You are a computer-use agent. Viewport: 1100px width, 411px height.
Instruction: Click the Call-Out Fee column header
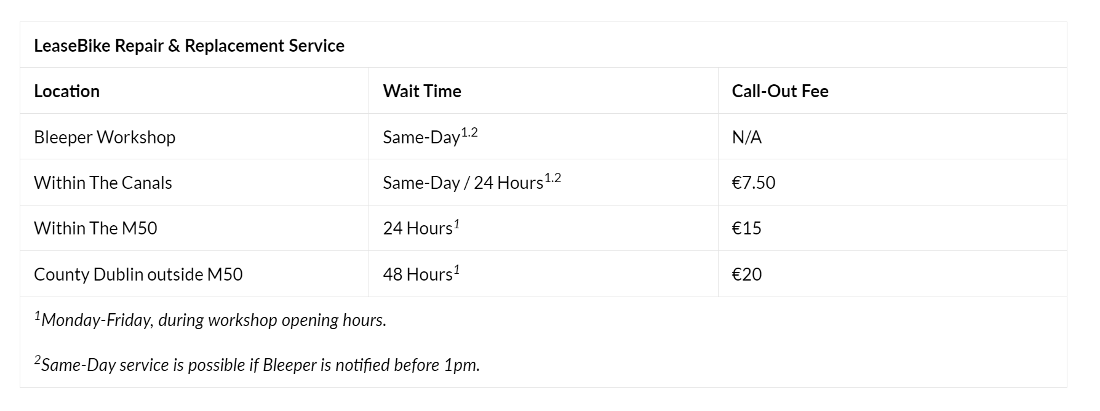pos(779,91)
